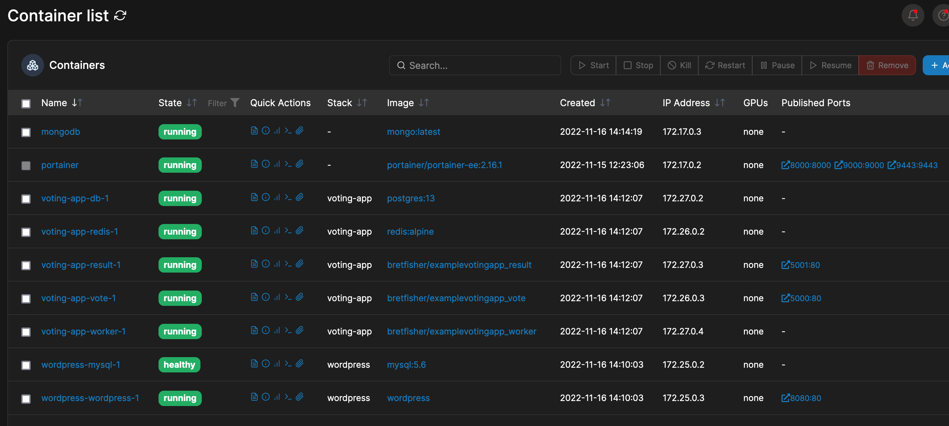Open the State filter options
Image resolution: width=949 pixels, height=426 pixels.
click(235, 103)
